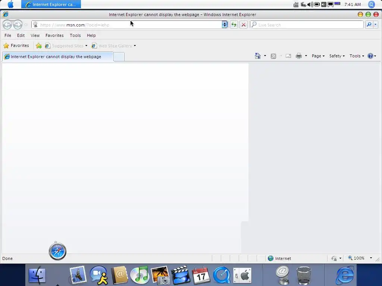Expand the Home button dropdown arrow

coord(265,56)
